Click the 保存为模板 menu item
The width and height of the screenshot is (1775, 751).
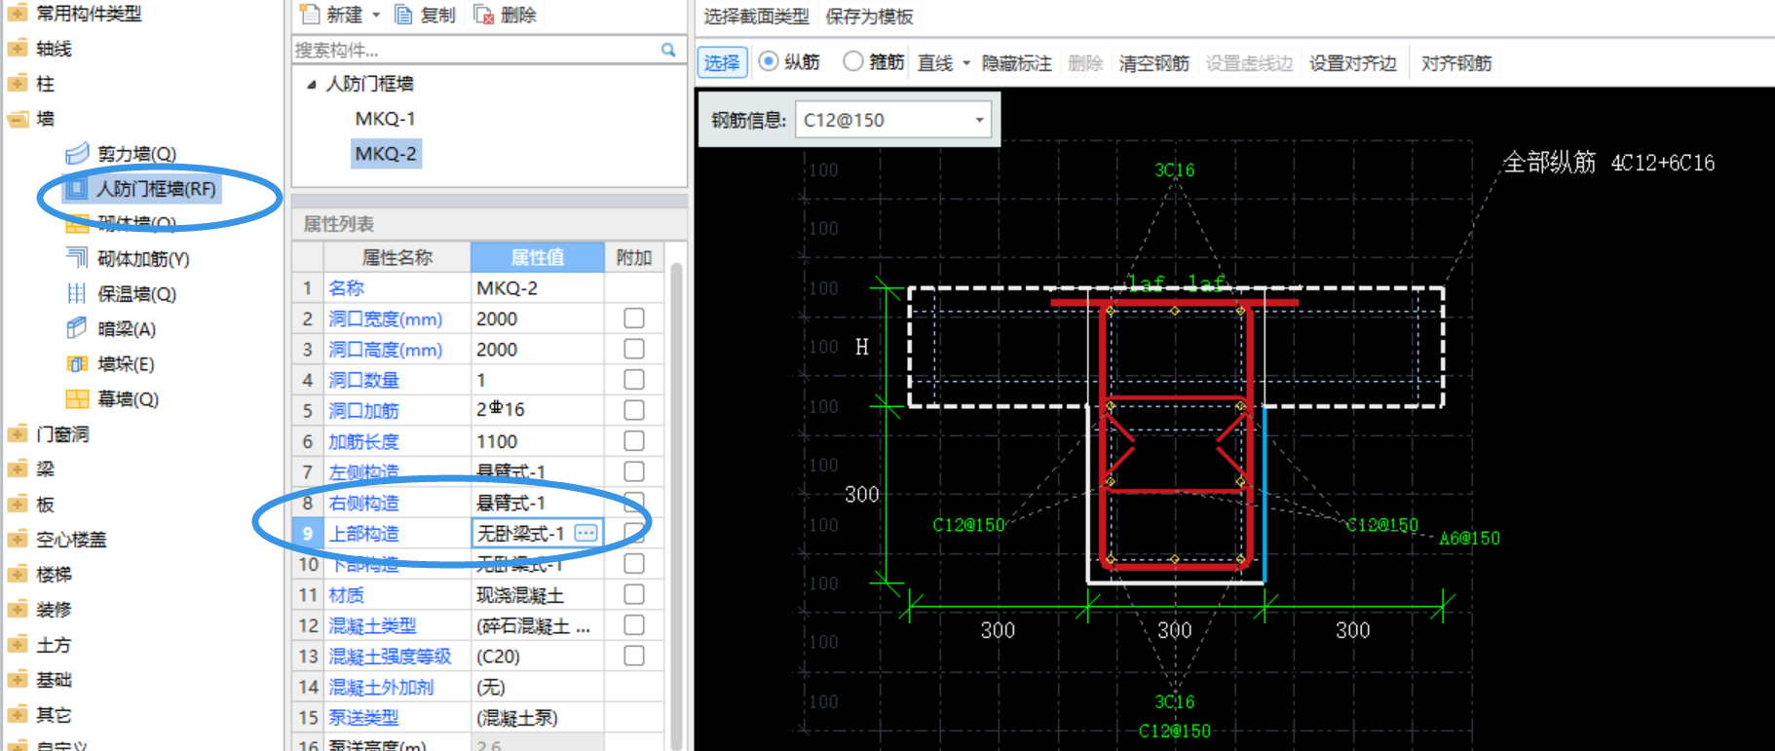869,17
